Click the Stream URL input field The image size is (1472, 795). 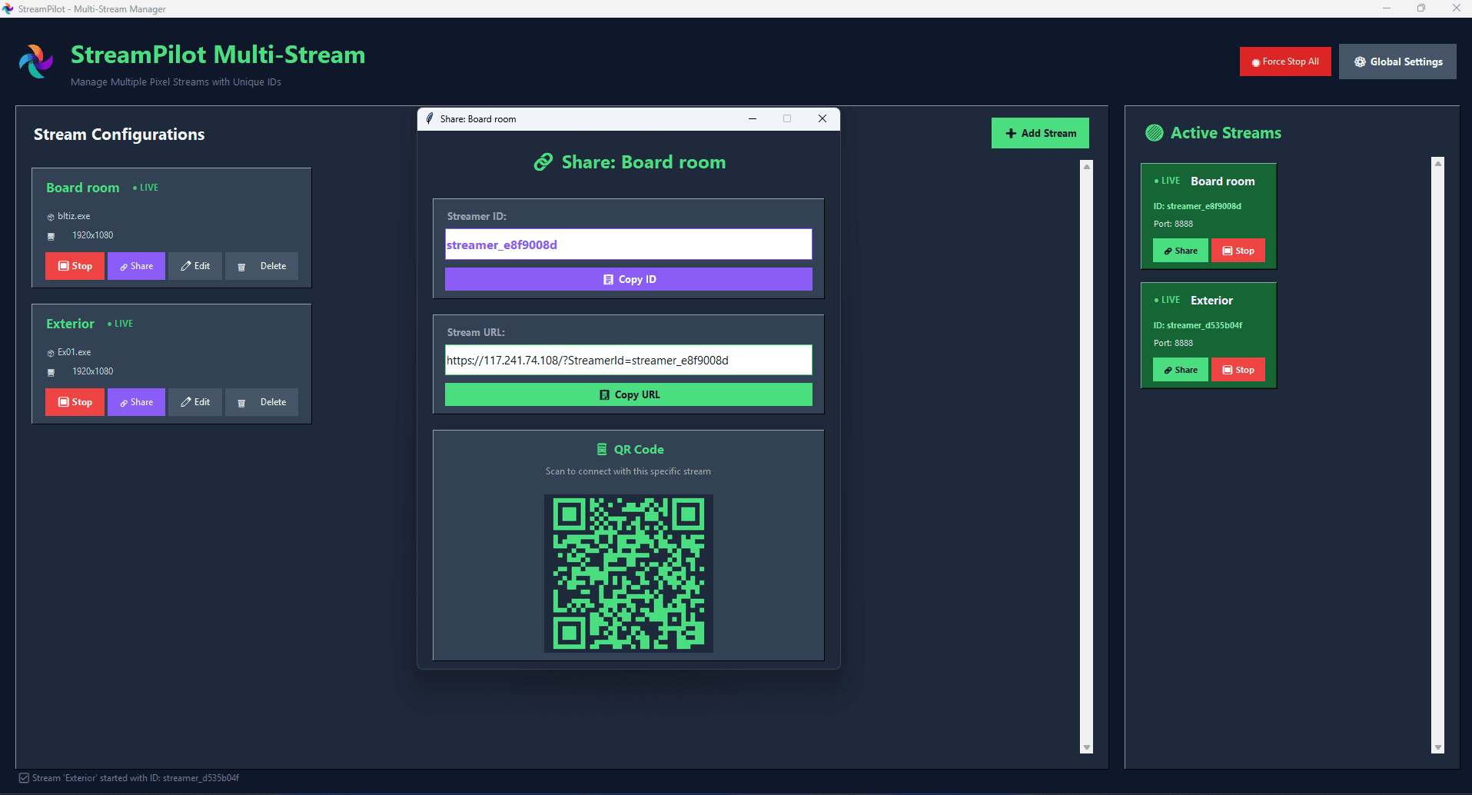pyautogui.click(x=628, y=360)
